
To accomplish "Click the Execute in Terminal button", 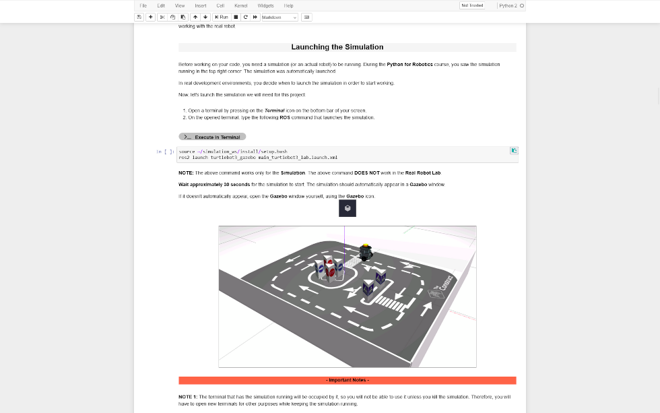I will point(212,137).
